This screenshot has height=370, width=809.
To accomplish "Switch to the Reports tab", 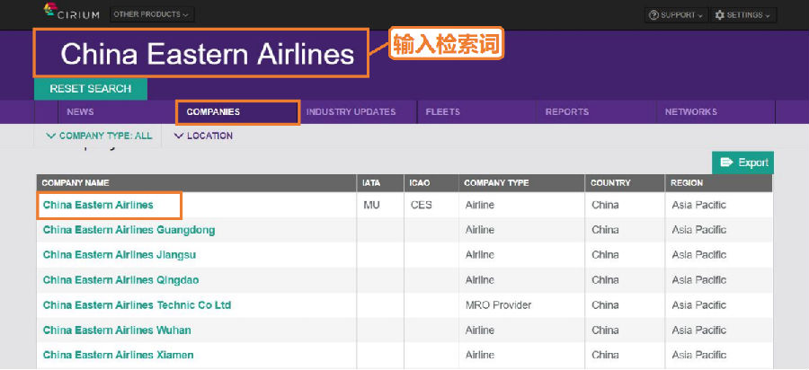I will click(x=566, y=112).
